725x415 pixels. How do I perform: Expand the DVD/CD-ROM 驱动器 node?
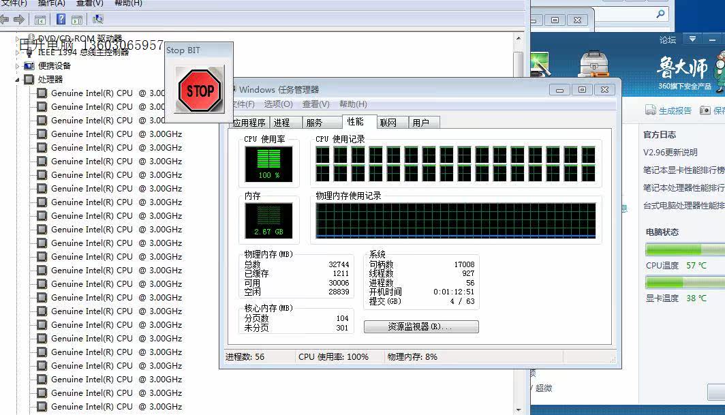tap(18, 39)
